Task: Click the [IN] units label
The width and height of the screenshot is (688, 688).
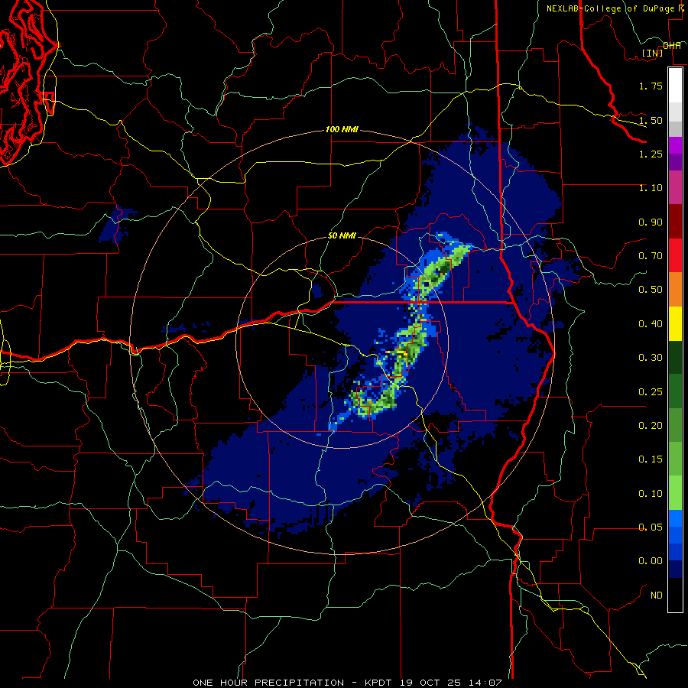Action: pyautogui.click(x=652, y=53)
